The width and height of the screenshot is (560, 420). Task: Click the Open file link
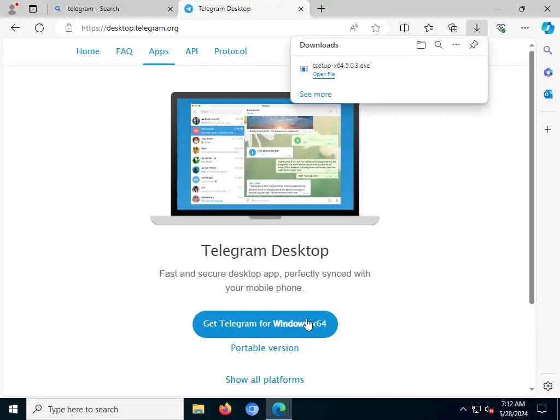[x=324, y=74]
